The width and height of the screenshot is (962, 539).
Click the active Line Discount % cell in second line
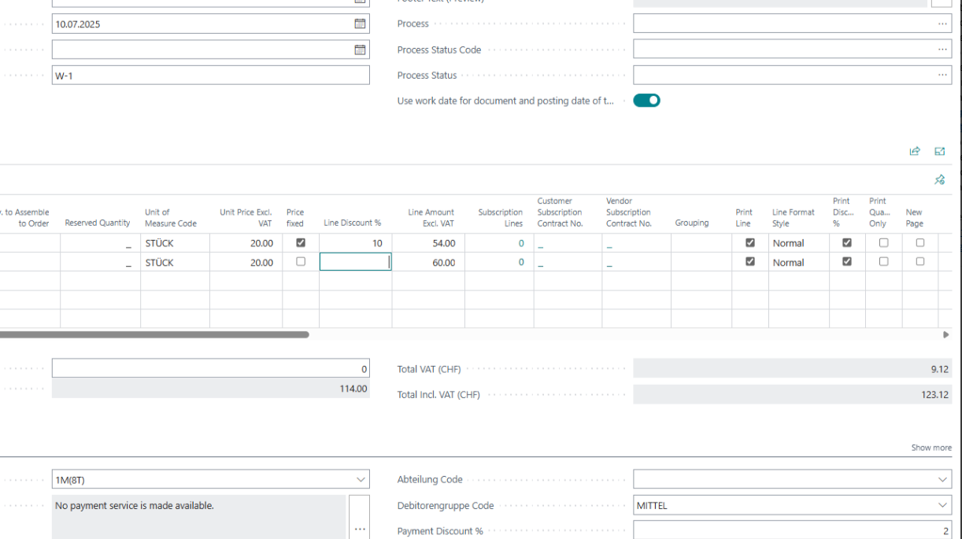point(355,262)
